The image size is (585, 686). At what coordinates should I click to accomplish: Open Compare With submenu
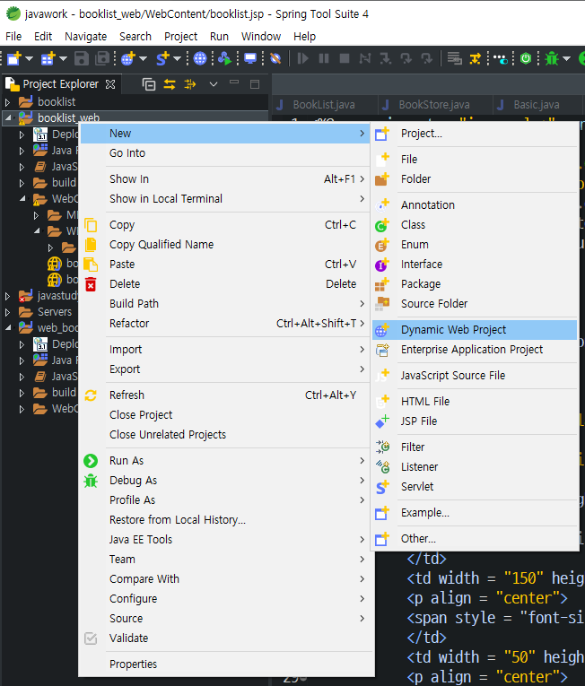click(x=227, y=578)
